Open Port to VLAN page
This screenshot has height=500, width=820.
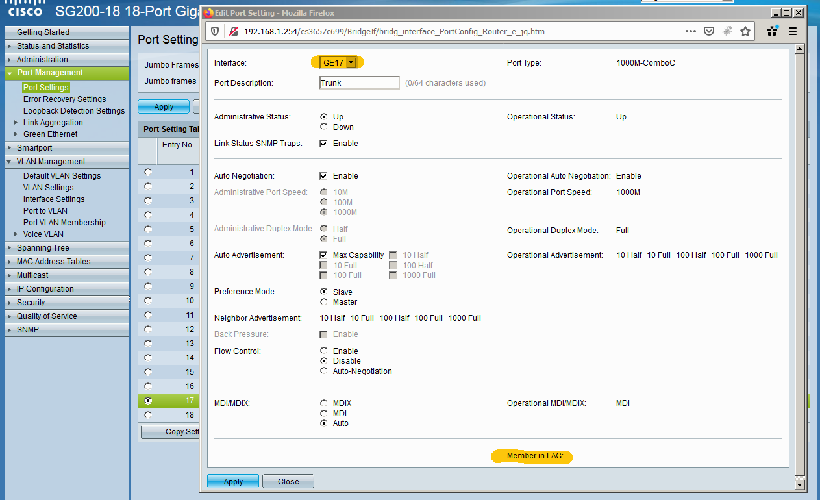[x=45, y=211]
